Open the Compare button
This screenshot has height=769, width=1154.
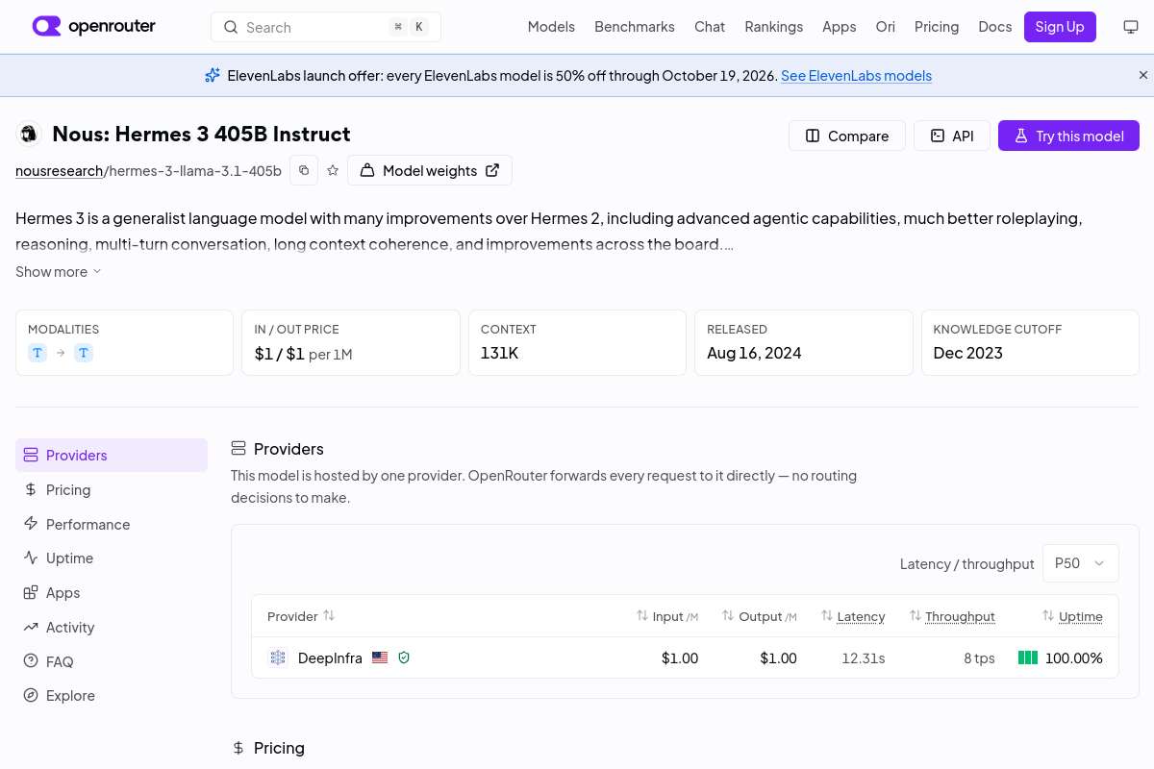coord(847,136)
